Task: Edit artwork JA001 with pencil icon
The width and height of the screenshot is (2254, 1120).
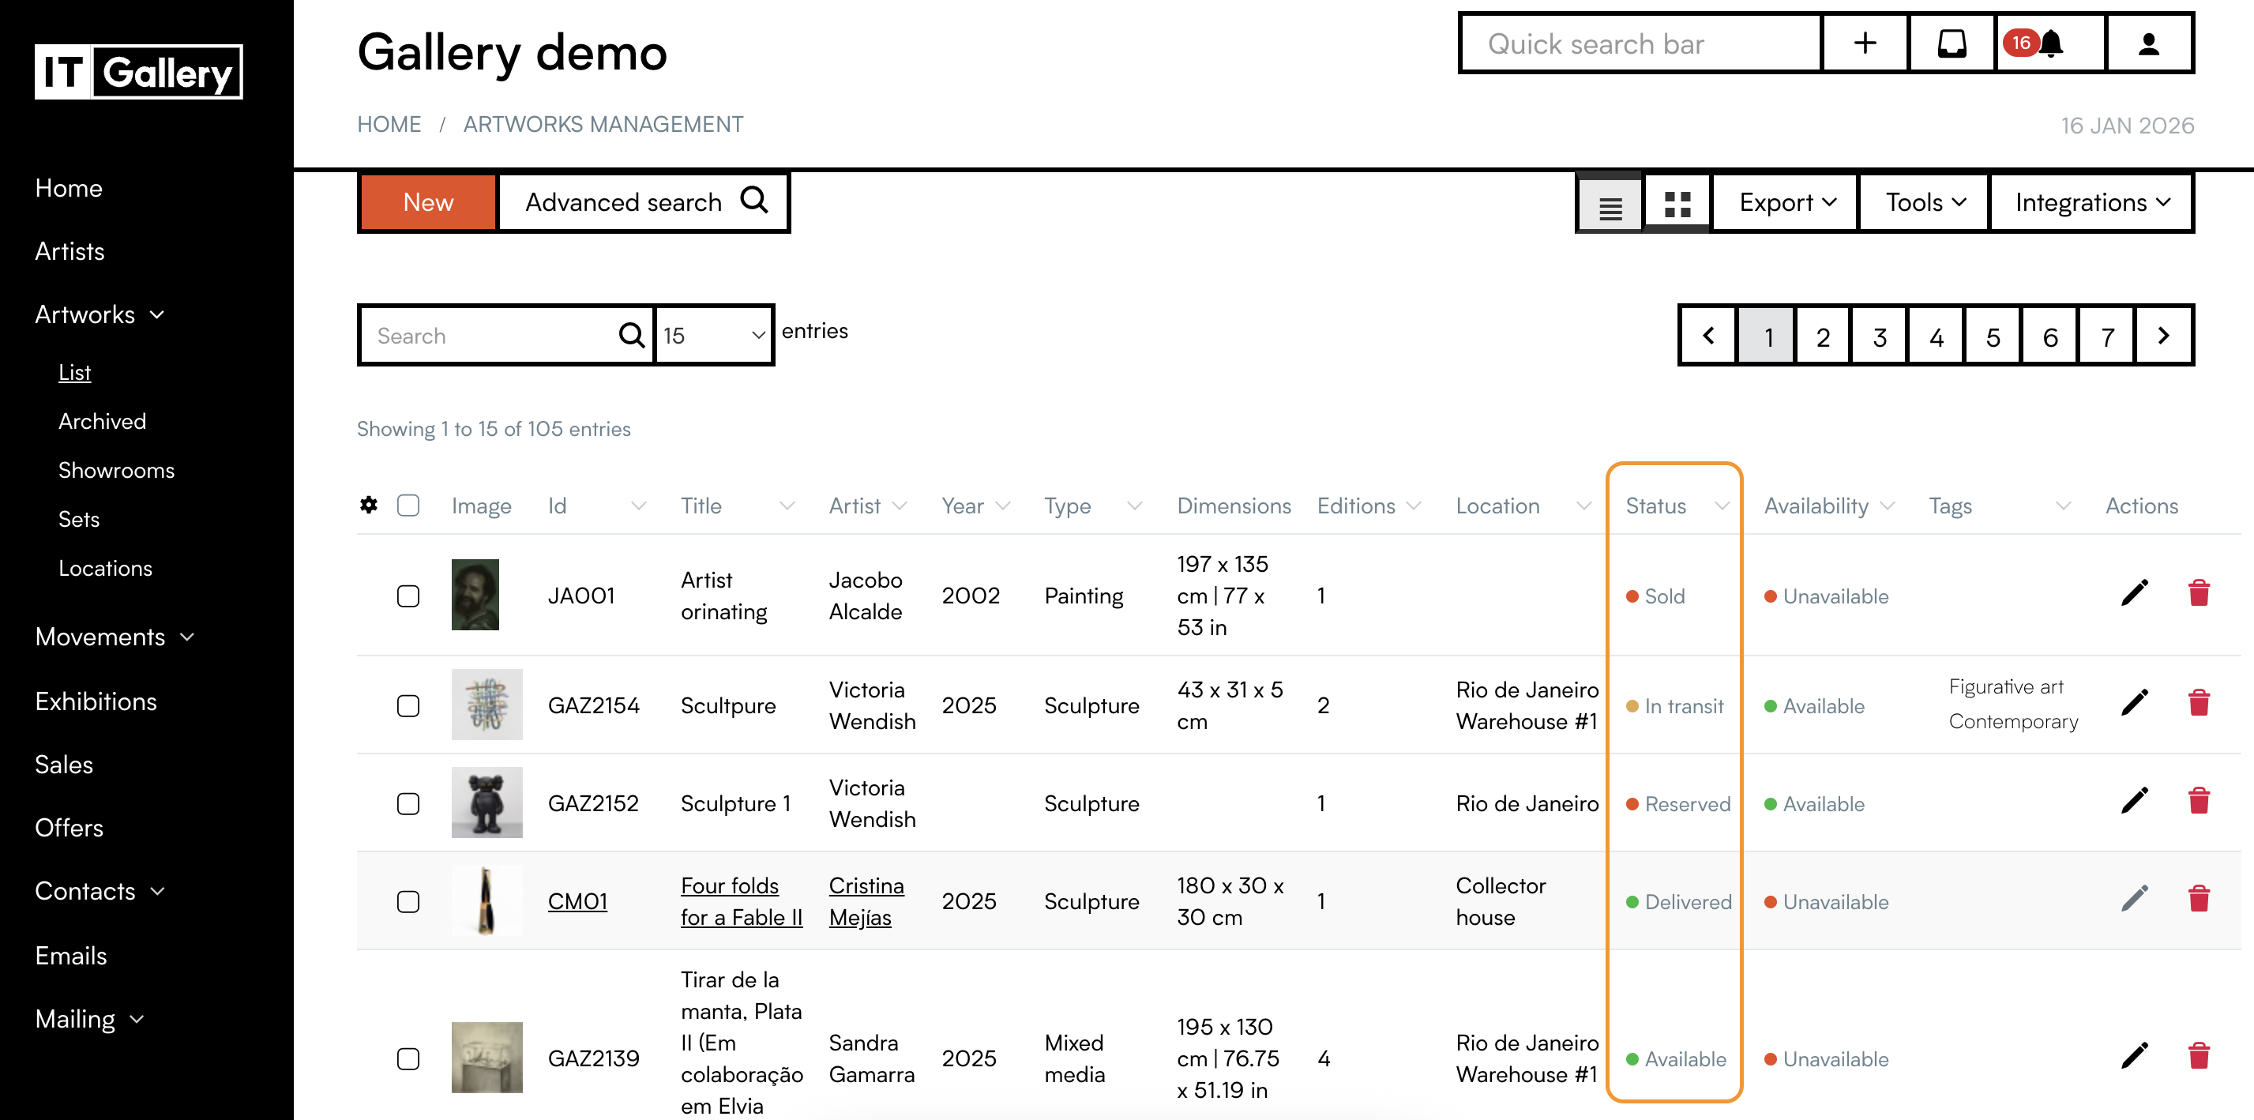Action: pos(2134,594)
